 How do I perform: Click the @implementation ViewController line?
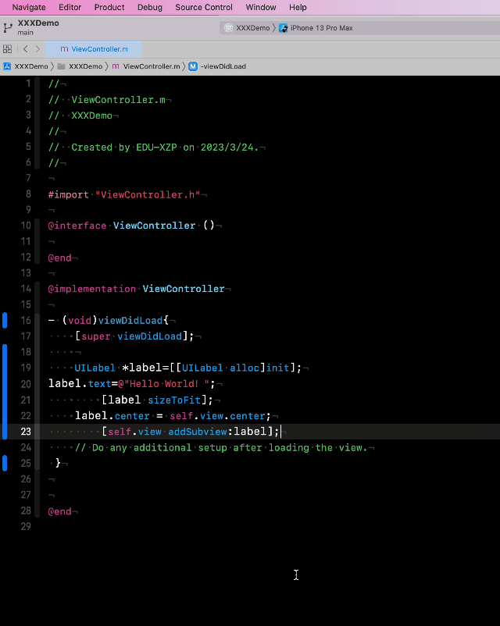136,289
